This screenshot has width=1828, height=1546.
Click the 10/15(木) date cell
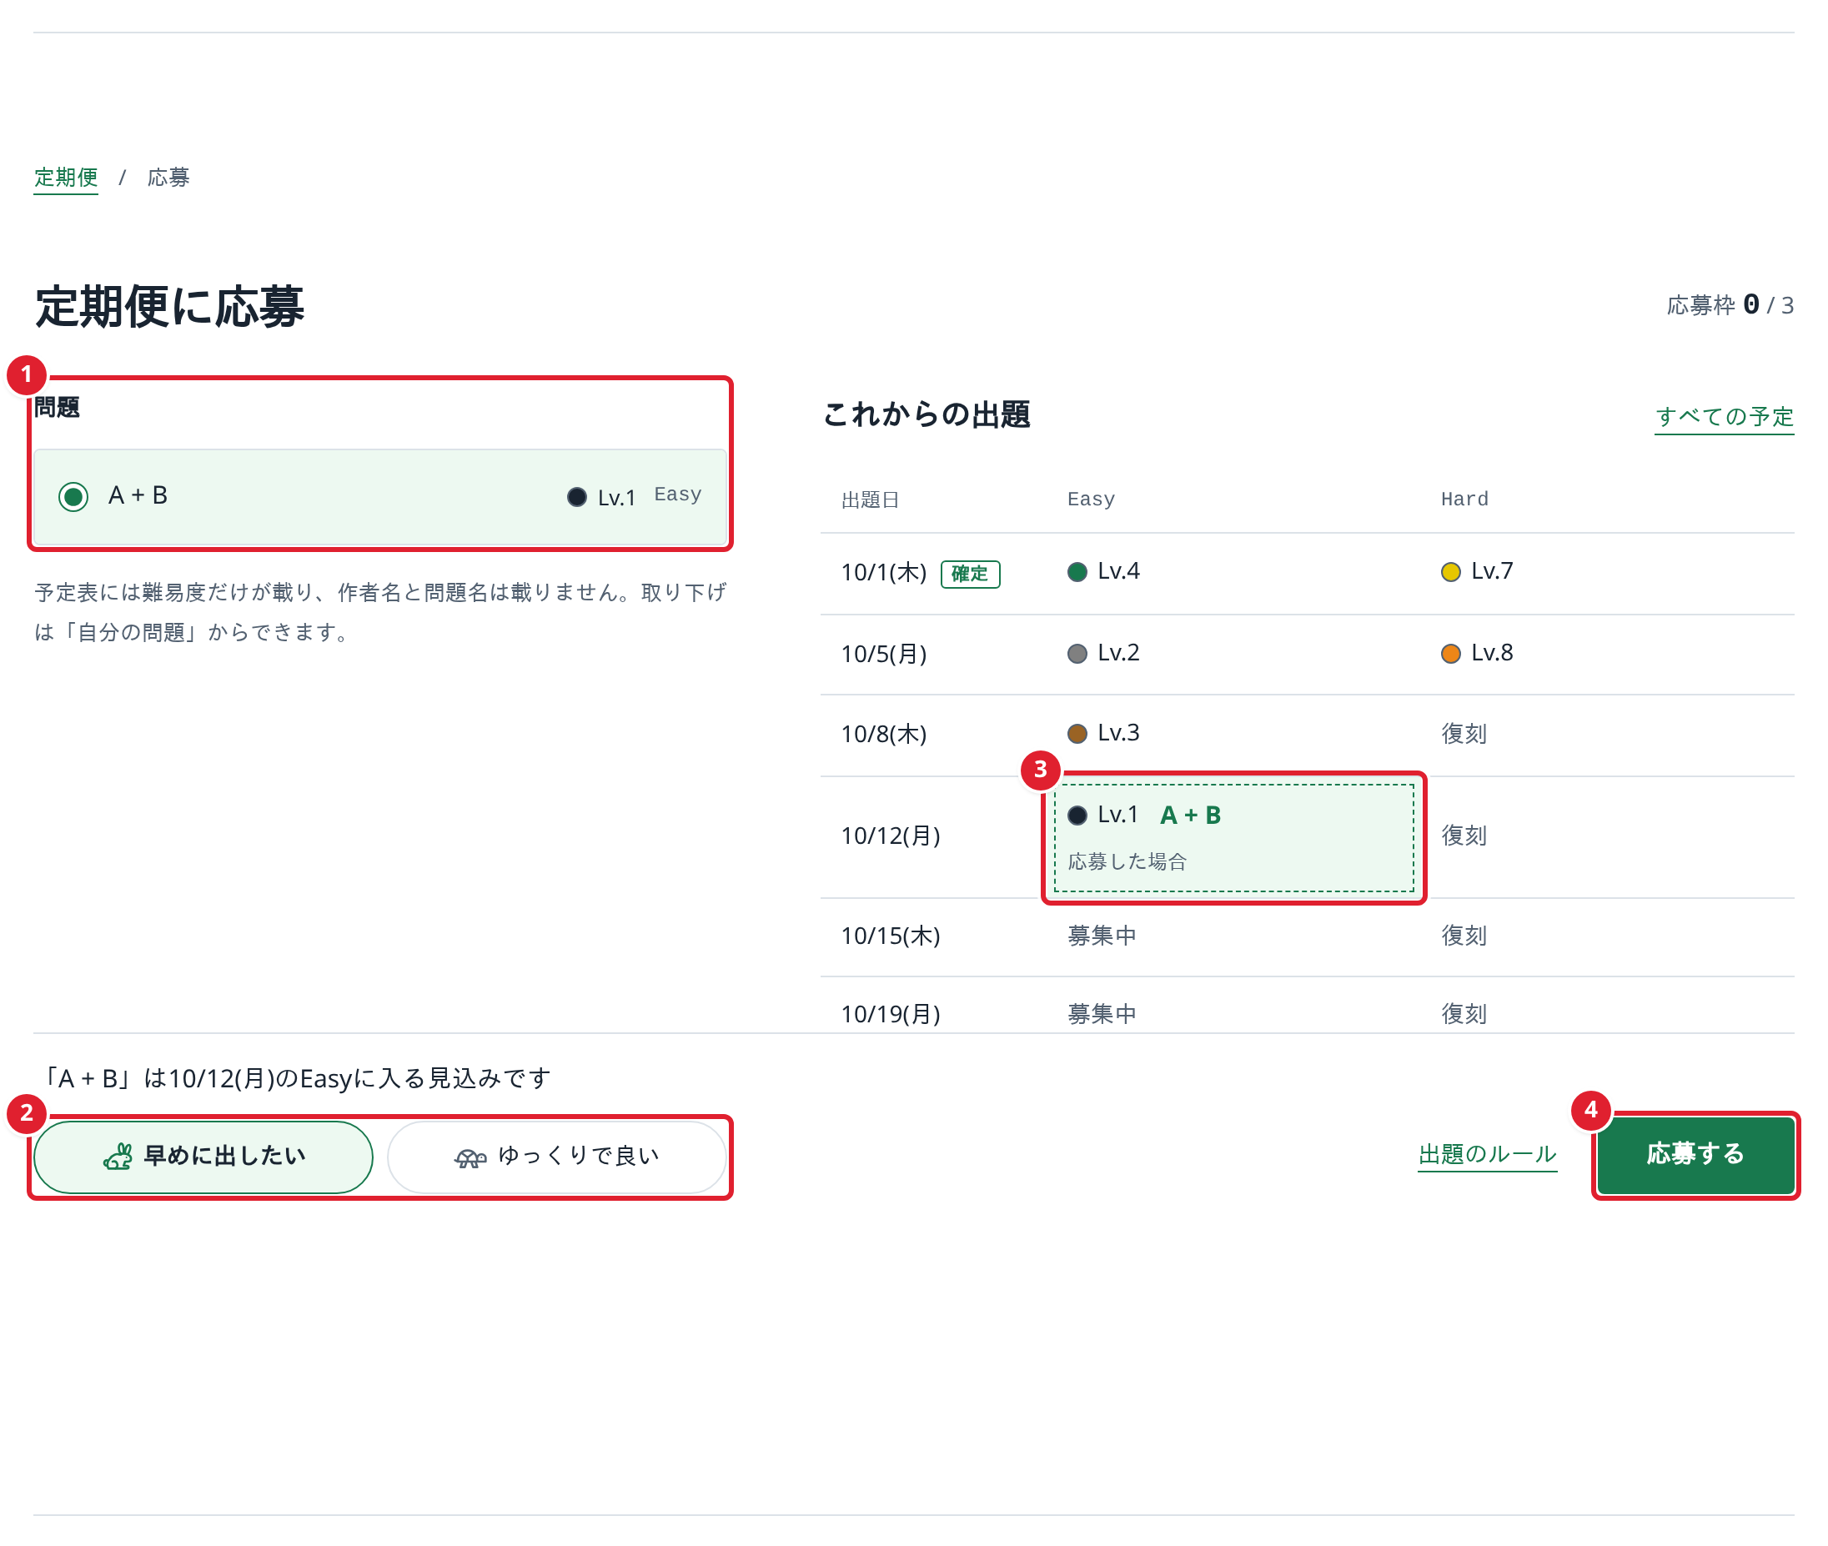pyautogui.click(x=891, y=935)
